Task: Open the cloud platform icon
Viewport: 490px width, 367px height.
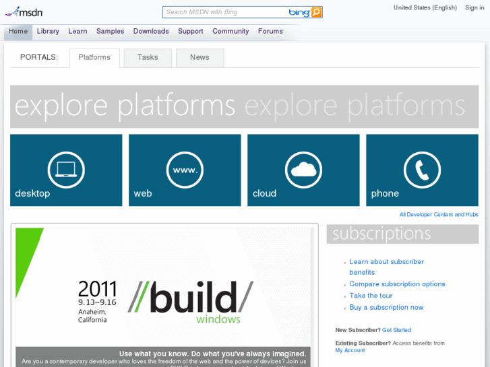Action: (x=303, y=170)
